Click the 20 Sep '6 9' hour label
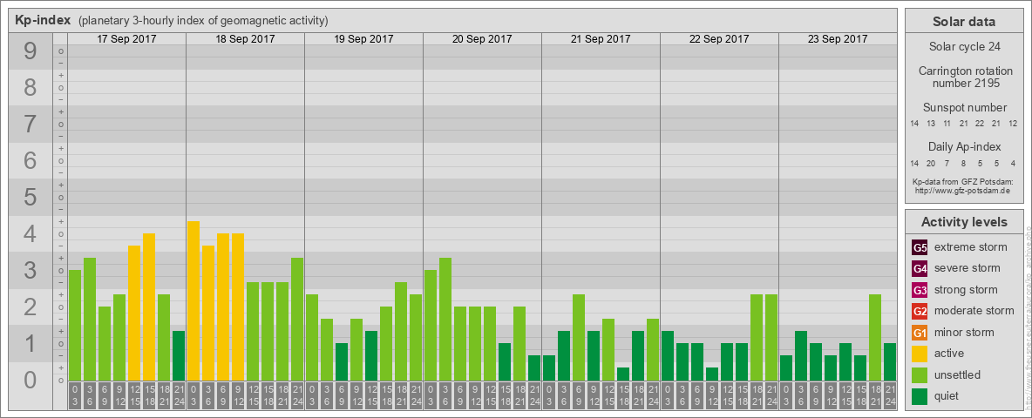The height and width of the screenshot is (418, 1032). 460,395
